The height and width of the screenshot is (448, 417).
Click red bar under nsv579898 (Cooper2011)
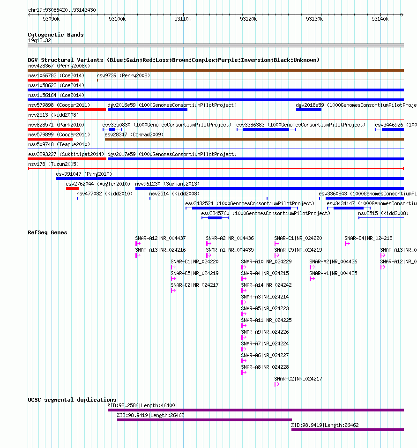(x=67, y=110)
